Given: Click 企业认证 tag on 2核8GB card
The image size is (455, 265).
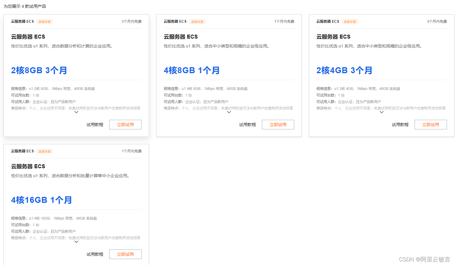Looking at the screenshot, I should click(x=45, y=22).
